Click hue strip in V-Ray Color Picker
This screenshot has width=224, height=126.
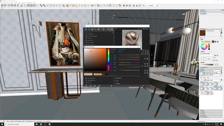click(x=108, y=59)
